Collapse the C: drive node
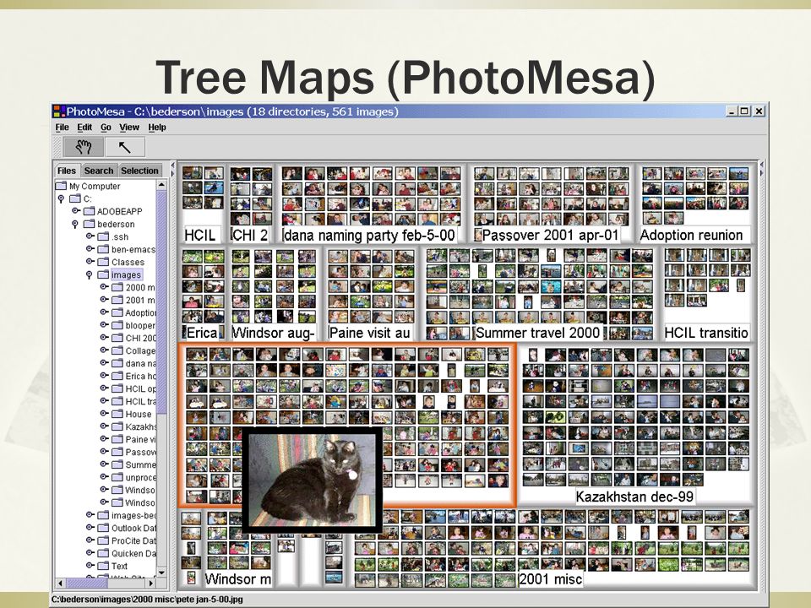This screenshot has height=608, width=811. [x=61, y=198]
